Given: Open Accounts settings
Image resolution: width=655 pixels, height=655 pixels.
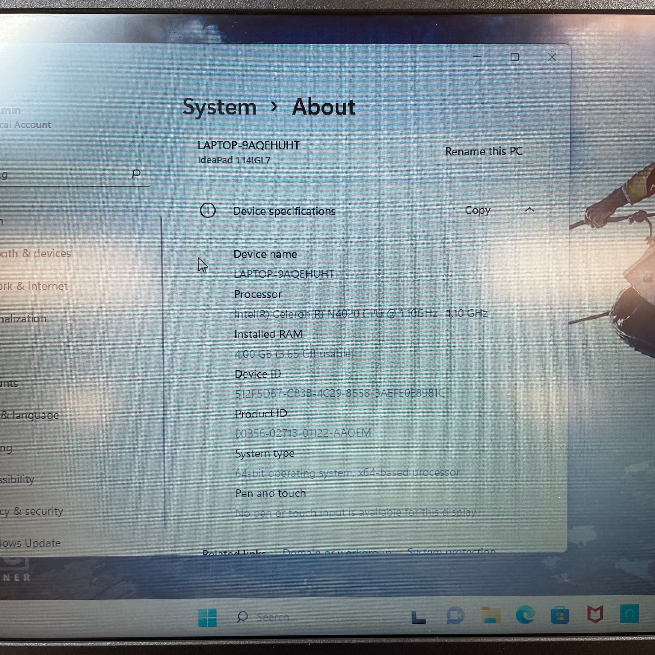Looking at the screenshot, I should pyautogui.click(x=9, y=383).
